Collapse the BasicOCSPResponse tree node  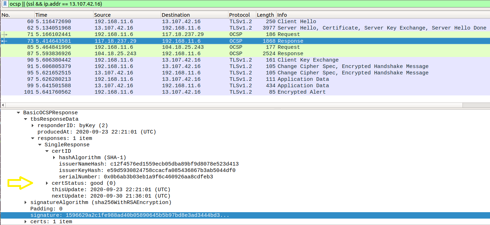(x=19, y=113)
